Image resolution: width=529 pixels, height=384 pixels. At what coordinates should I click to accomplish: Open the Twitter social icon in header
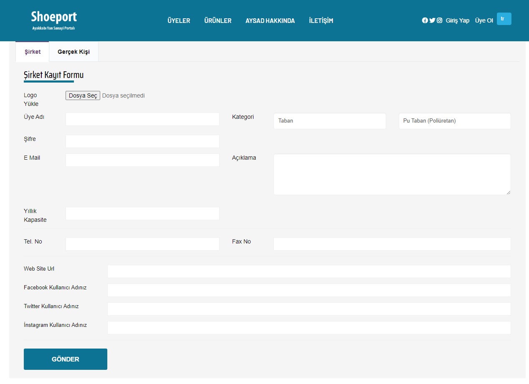coord(432,20)
